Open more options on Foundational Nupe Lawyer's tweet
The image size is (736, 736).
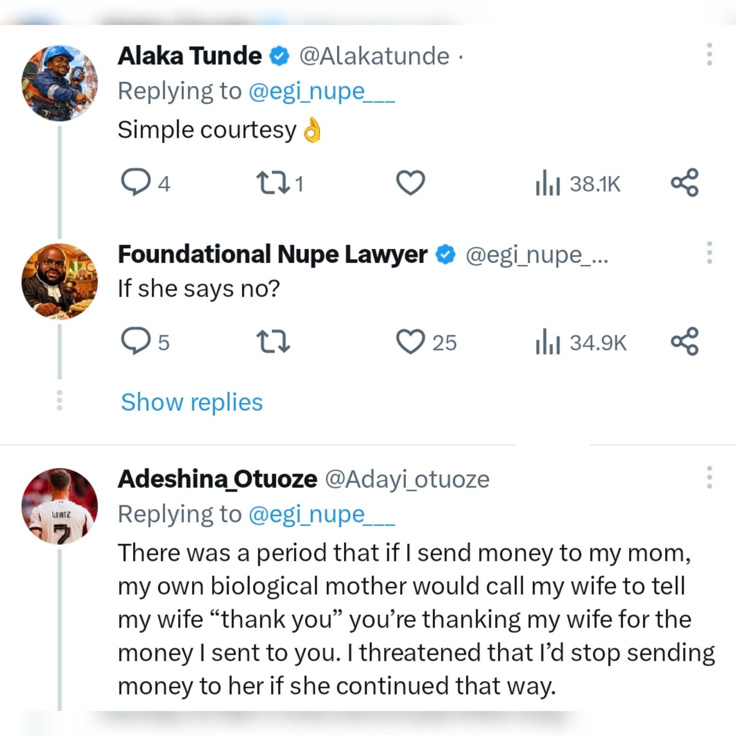[710, 253]
